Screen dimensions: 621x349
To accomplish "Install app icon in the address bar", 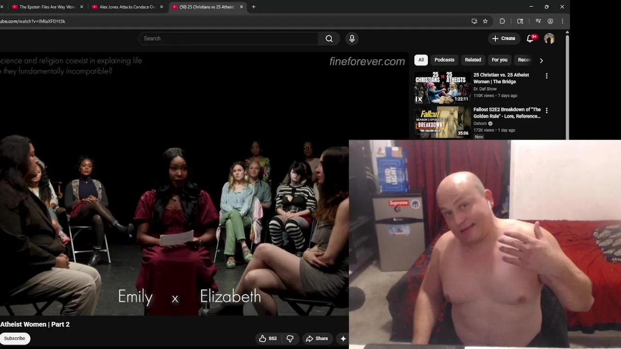I will point(474,21).
